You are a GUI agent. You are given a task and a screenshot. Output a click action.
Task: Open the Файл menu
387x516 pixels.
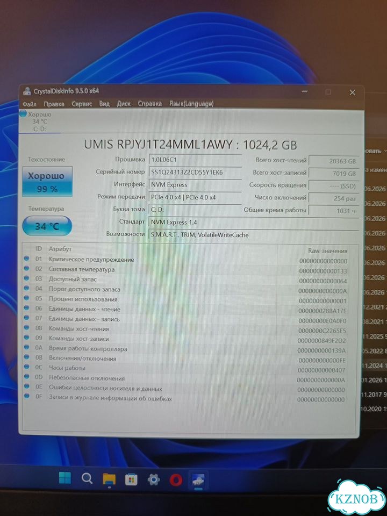pyautogui.click(x=30, y=104)
